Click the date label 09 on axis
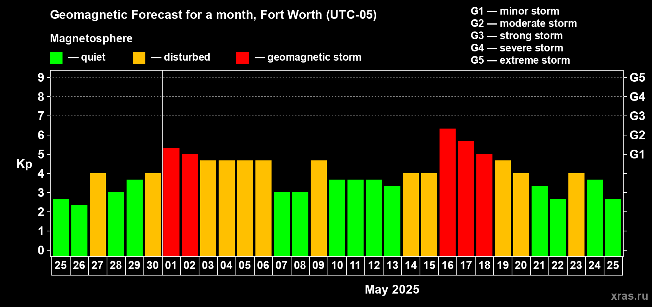This screenshot has height=307, width=652. pyautogui.click(x=318, y=266)
